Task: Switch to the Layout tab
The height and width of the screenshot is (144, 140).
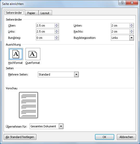Action: (45, 13)
